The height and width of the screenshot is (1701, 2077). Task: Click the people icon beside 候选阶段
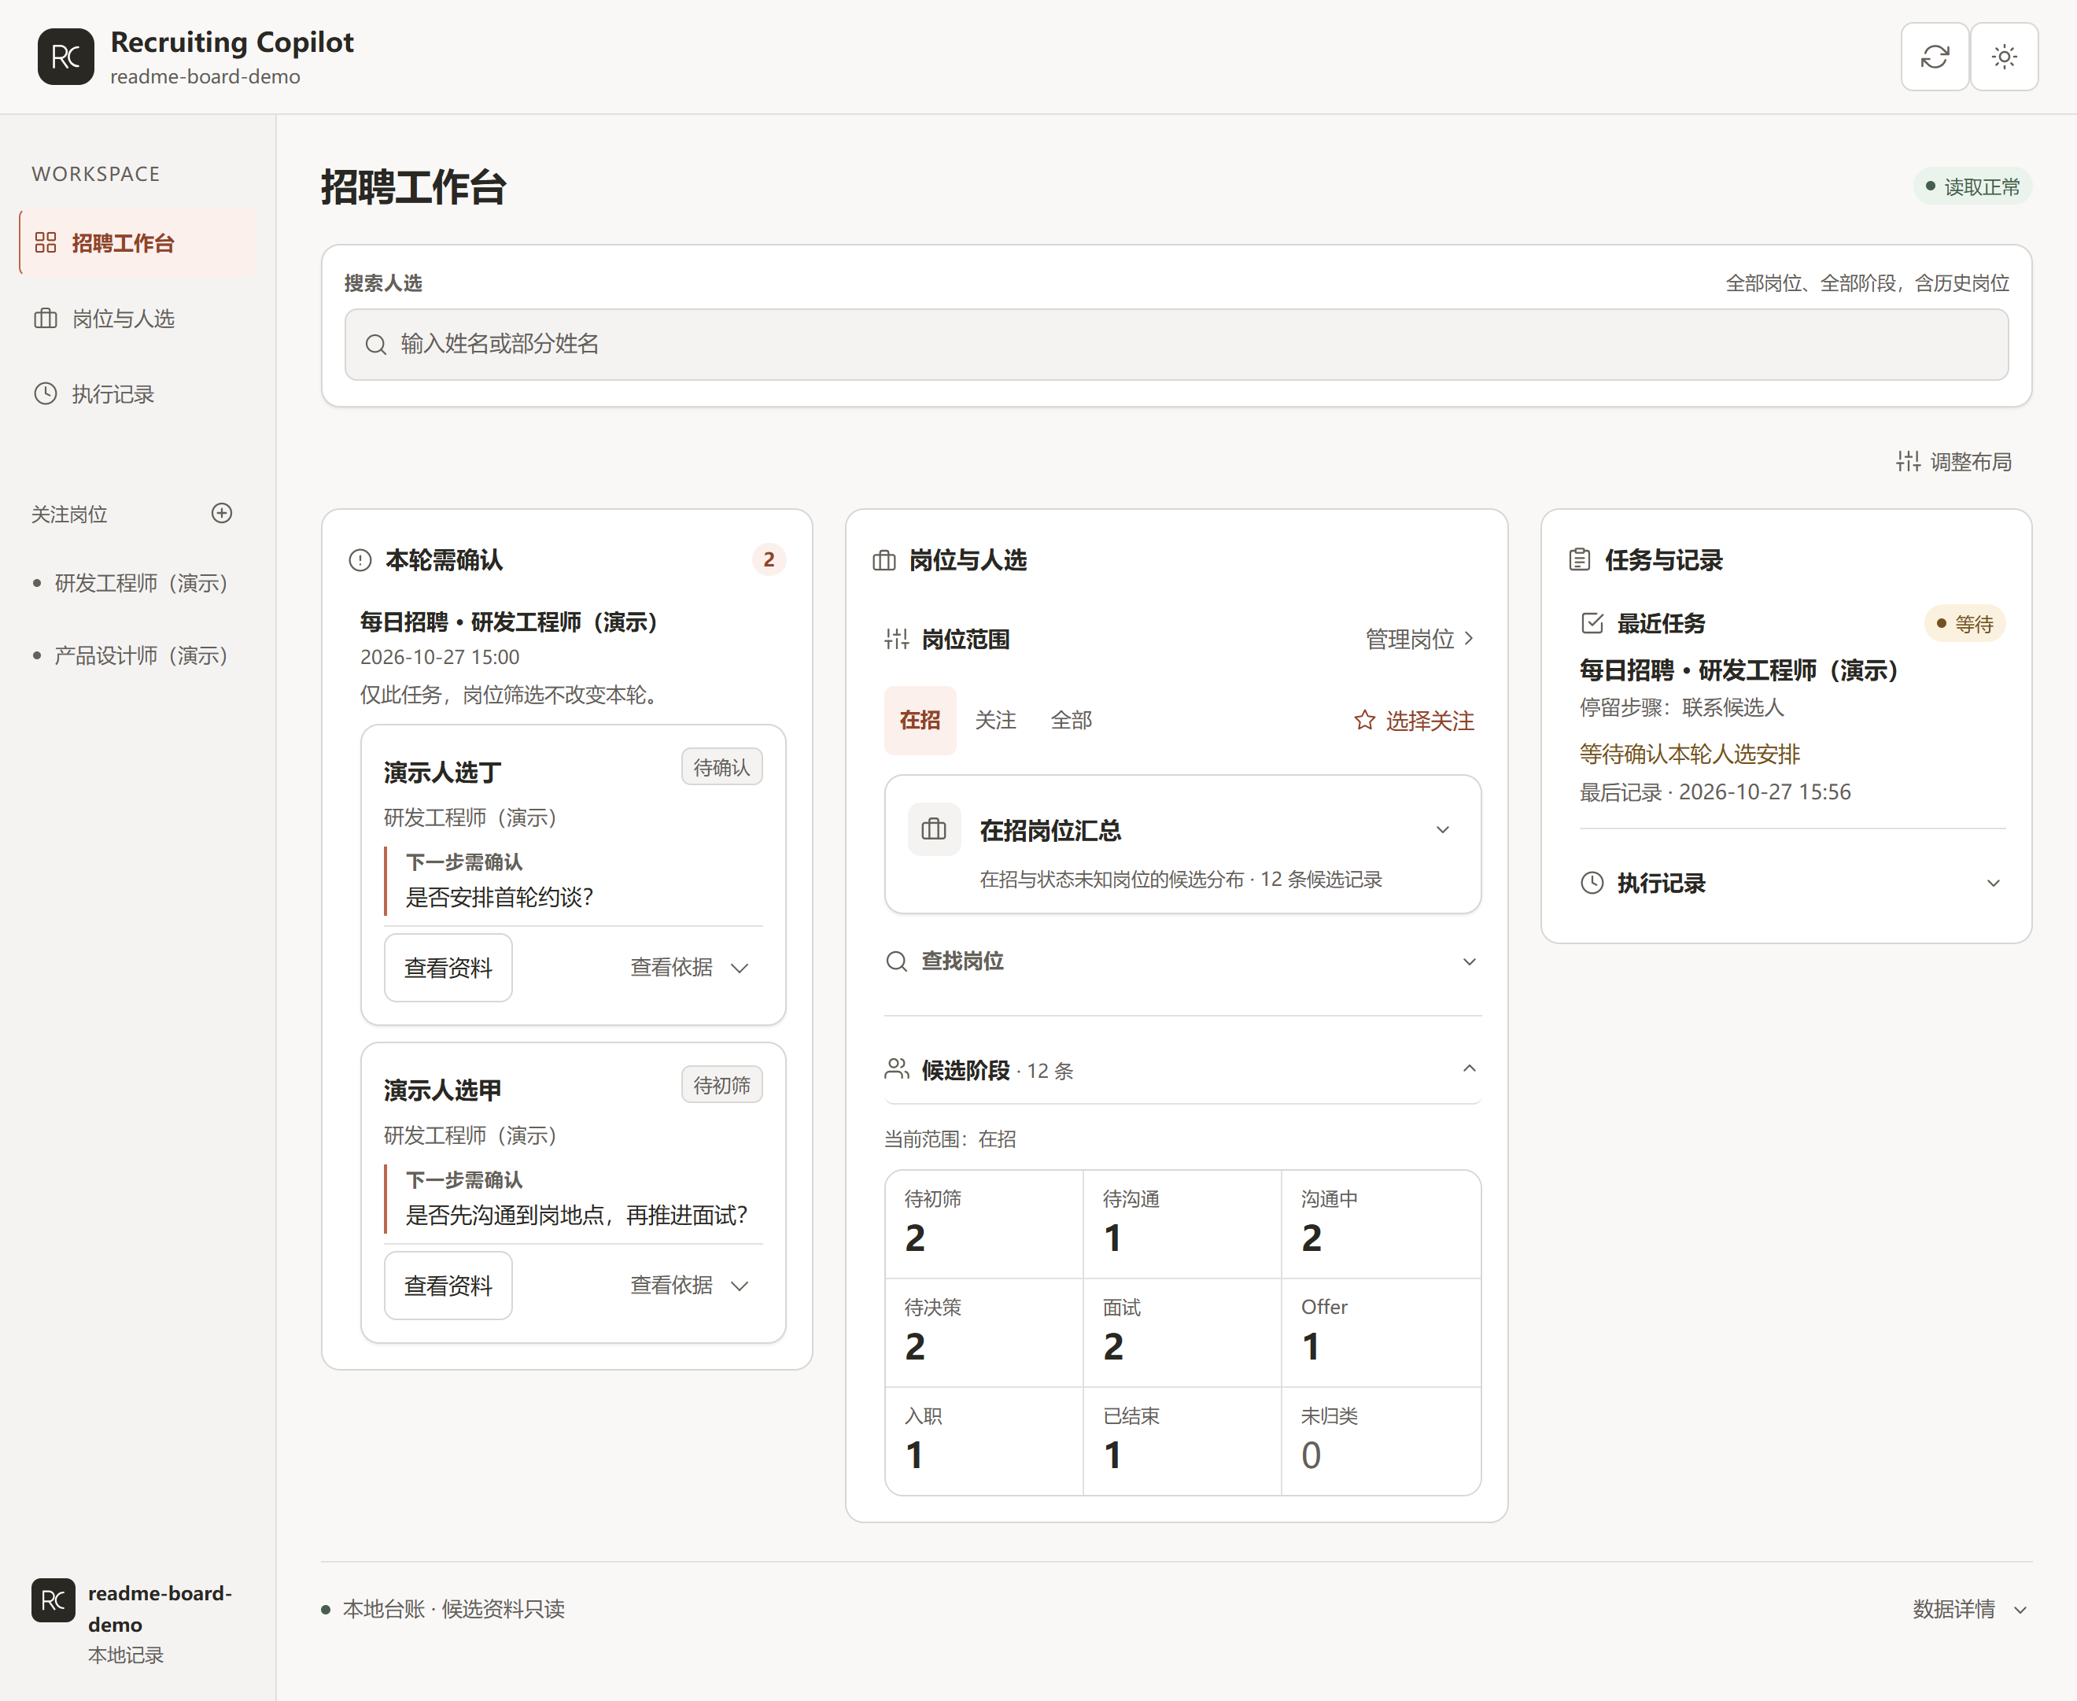coord(896,1069)
